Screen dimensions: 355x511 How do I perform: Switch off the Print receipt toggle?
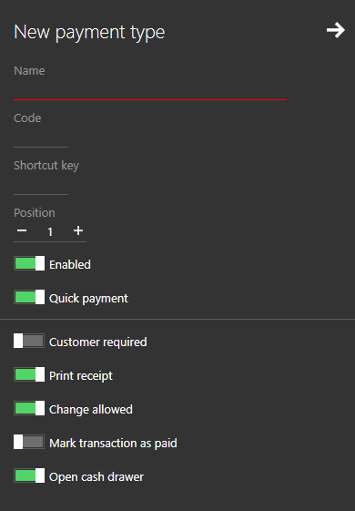click(x=29, y=374)
